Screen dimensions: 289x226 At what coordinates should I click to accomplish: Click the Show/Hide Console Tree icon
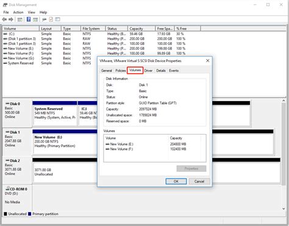pyautogui.click(x=20, y=19)
